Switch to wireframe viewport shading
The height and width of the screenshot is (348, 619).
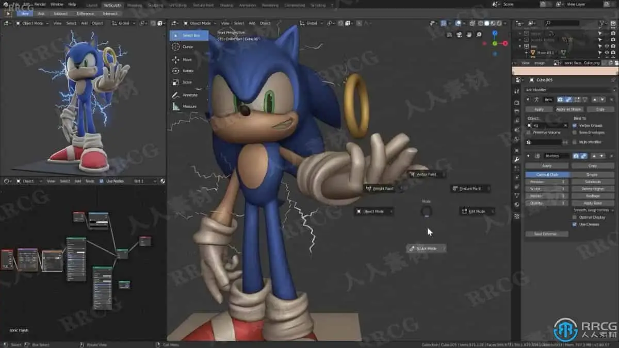pyautogui.click(x=480, y=23)
